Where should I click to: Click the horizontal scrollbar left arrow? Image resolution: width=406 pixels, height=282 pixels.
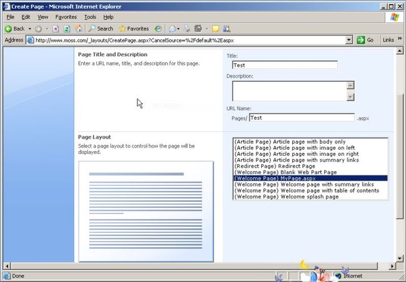(7, 266)
